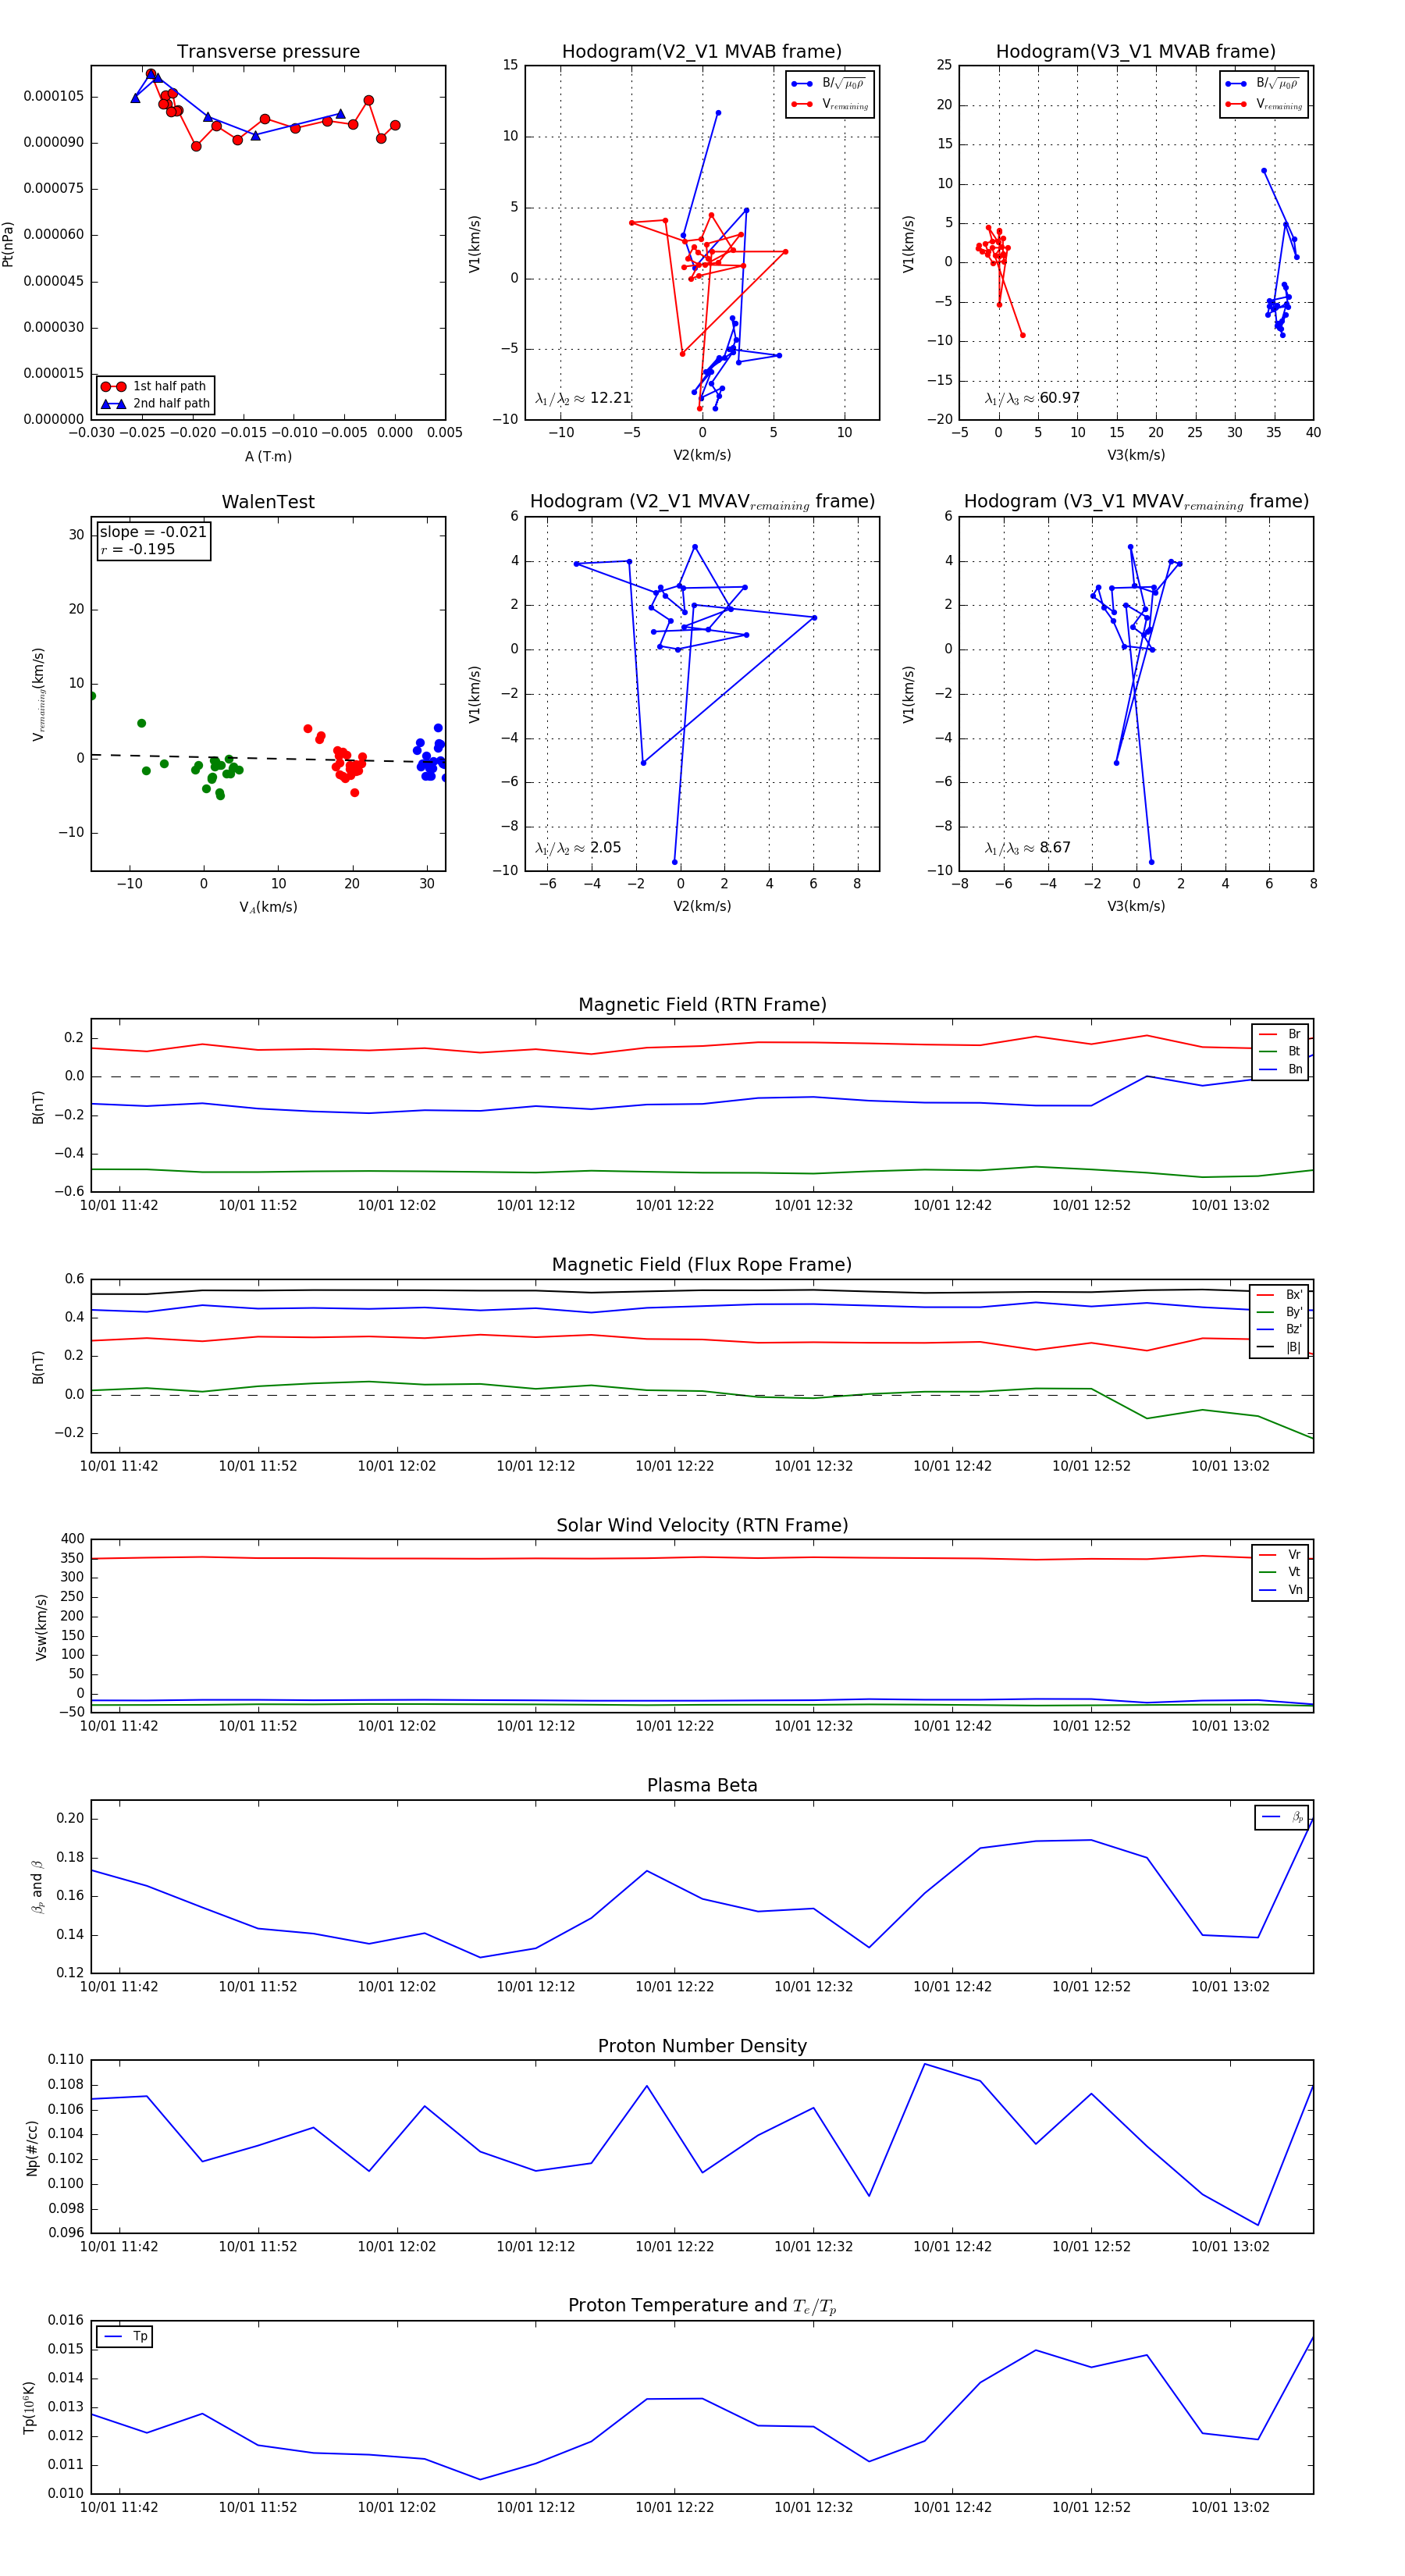1405x2576 pixels.
Task: Click the 'Br' legend entry
Action: pyautogui.click(x=1280, y=1034)
